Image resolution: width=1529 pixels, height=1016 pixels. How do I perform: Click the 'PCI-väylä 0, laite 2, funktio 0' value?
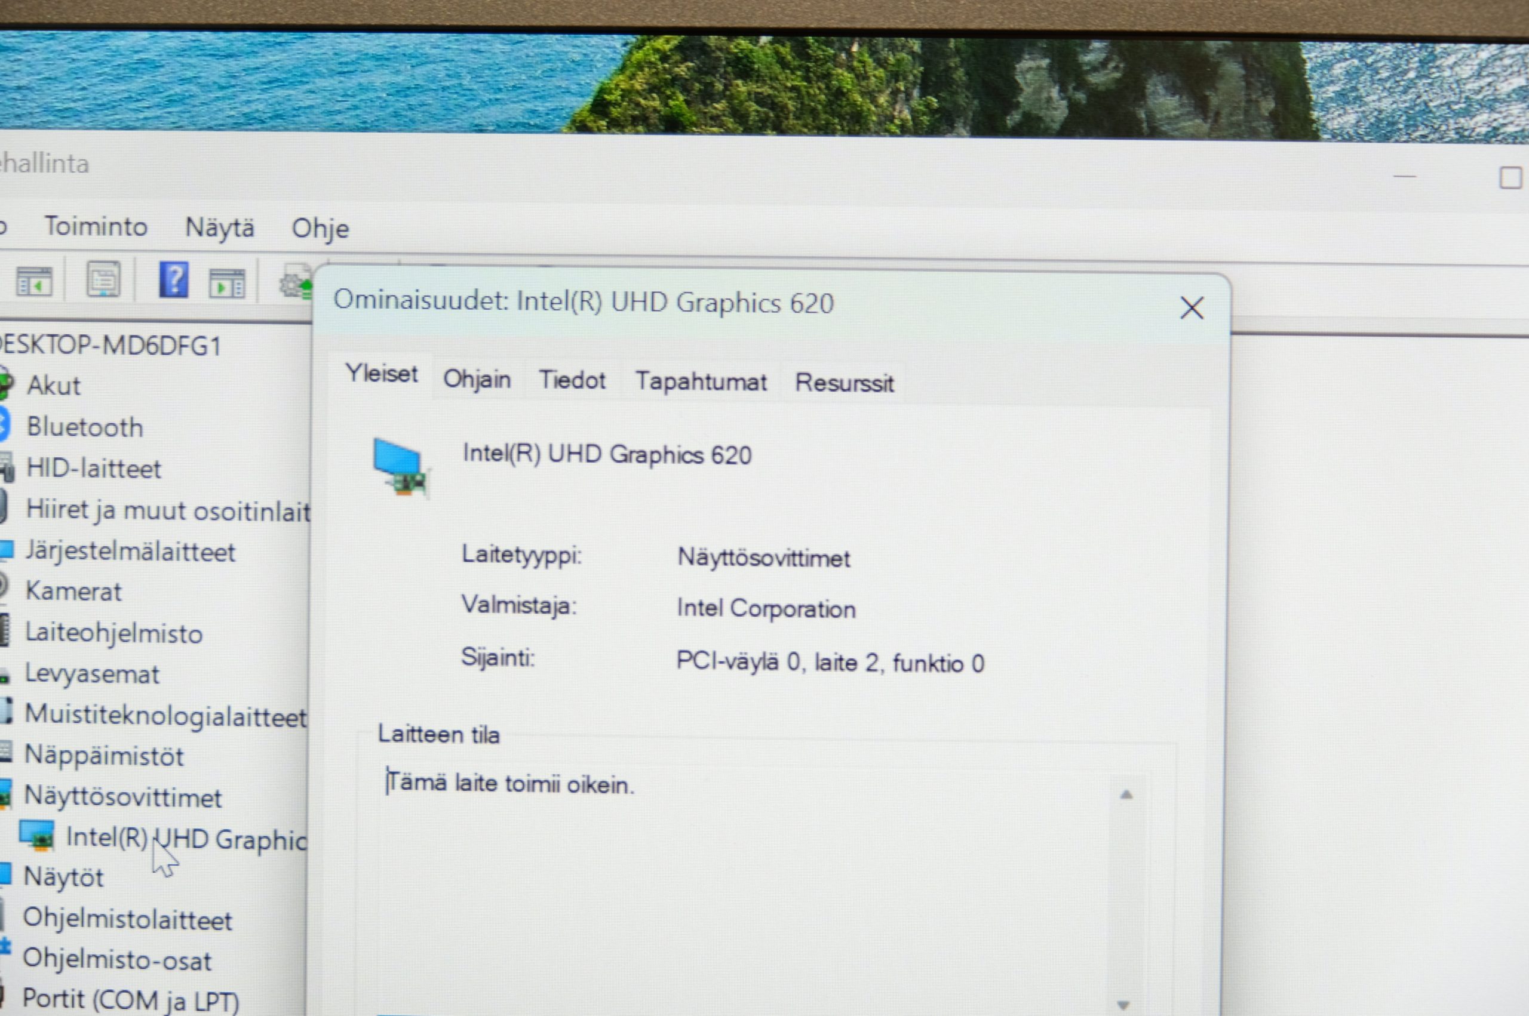tap(830, 662)
